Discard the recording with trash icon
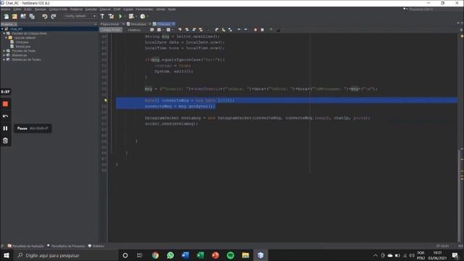The height and width of the screenshot is (261, 464). pos(5,141)
